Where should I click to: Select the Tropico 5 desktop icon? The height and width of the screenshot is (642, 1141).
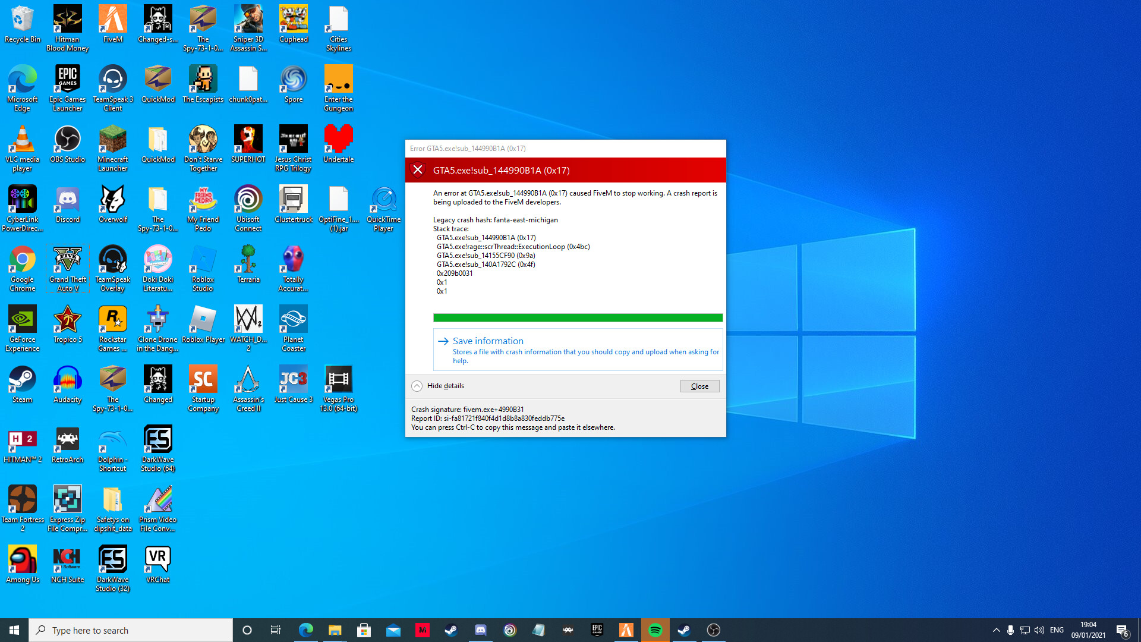point(68,325)
